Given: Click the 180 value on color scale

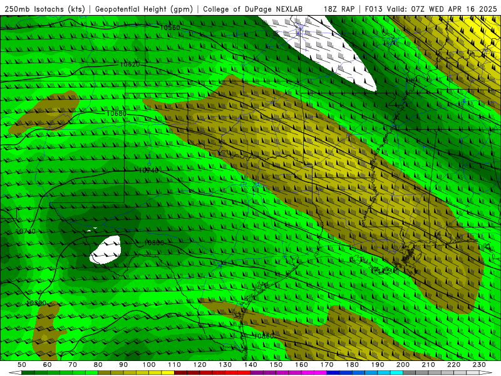Looking at the screenshot, I should pyautogui.click(x=352, y=365).
